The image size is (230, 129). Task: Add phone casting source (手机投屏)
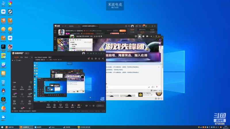pyautogui.click(x=61, y=106)
